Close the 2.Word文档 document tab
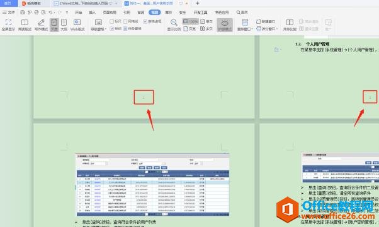 click(x=116, y=3)
